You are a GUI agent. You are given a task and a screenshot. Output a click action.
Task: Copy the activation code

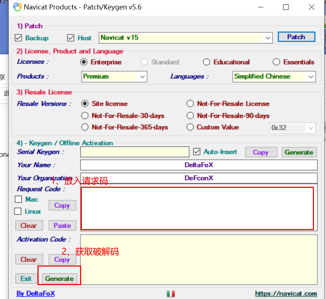click(x=62, y=259)
